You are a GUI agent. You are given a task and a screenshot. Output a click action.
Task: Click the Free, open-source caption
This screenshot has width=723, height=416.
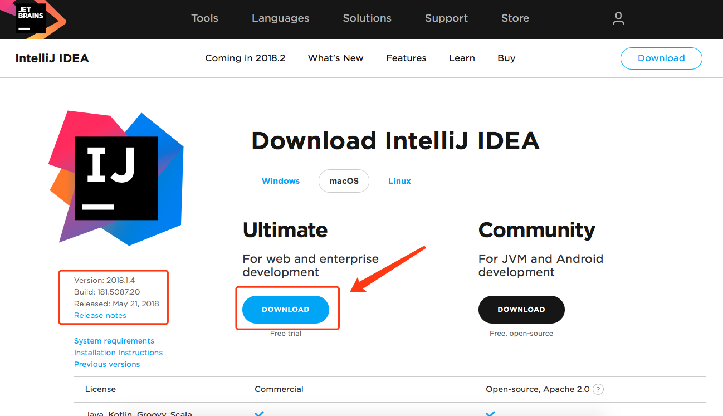(521, 333)
